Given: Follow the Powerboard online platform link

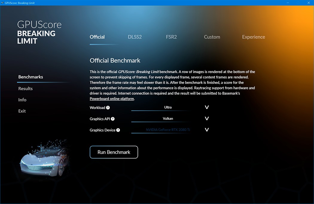Looking at the screenshot, I should point(112,99).
